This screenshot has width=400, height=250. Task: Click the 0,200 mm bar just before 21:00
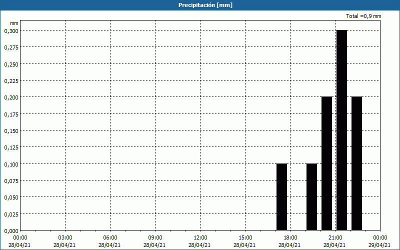(327, 163)
